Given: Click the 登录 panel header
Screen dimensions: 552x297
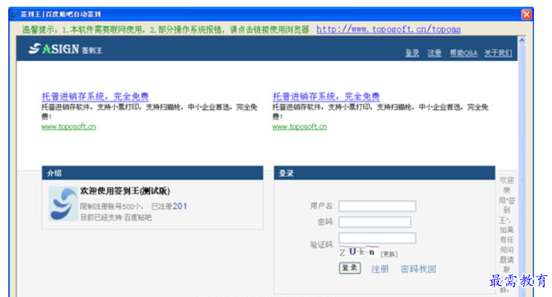Looking at the screenshot, I should 384,173.
